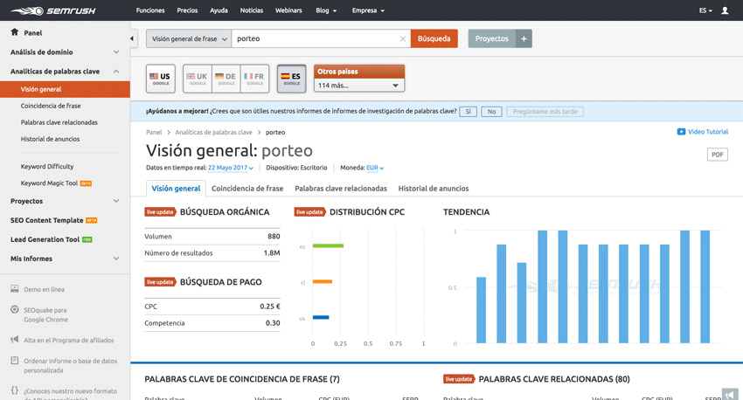Click the Video Tutorial play icon

coord(681,132)
